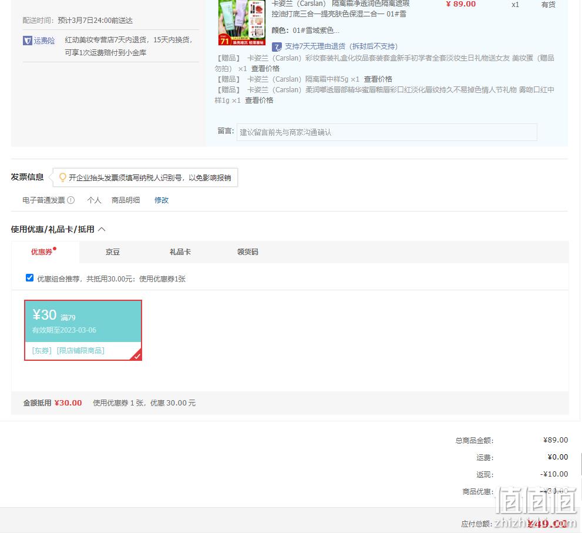Toggle the 优惠组合推荐 checkbox

click(x=30, y=278)
